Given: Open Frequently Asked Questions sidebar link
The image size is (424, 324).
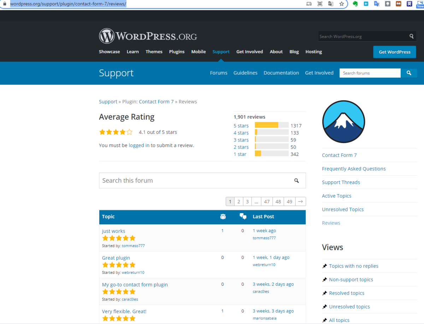Looking at the screenshot, I should pos(354,169).
